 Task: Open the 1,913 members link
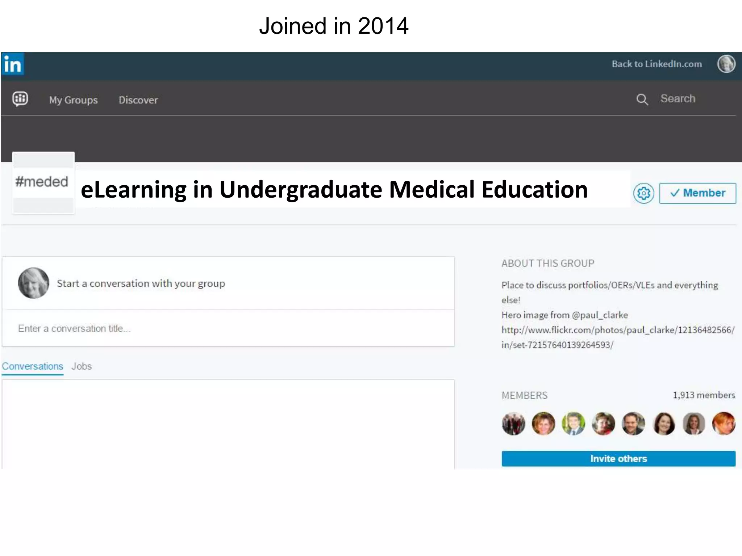(704, 395)
